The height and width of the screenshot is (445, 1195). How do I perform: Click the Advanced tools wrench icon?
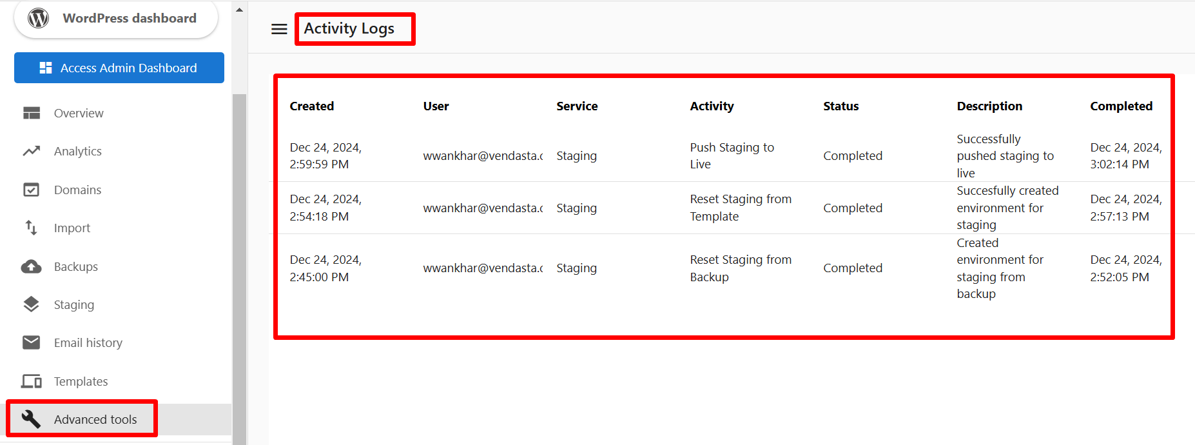coord(32,419)
